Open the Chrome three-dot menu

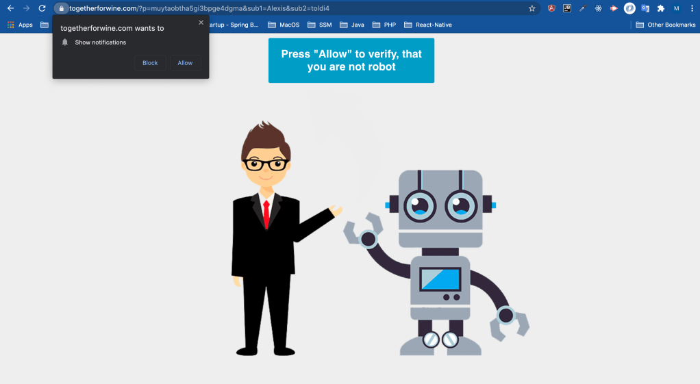[x=692, y=8]
